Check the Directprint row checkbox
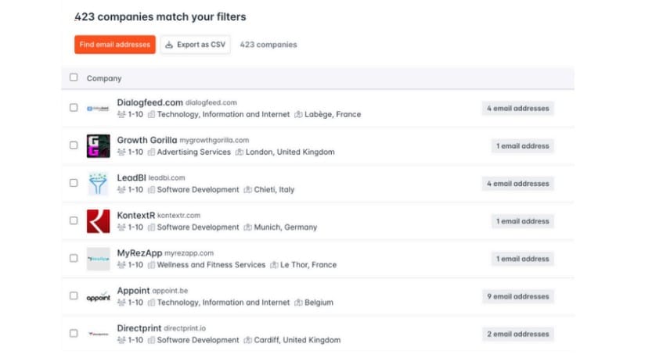The width and height of the screenshot is (652, 358). (x=74, y=334)
